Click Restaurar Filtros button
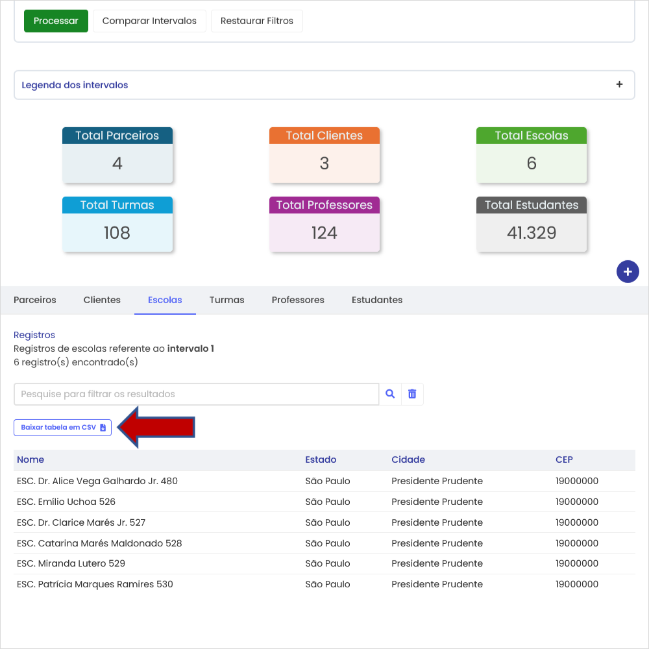649x649 pixels. [256, 21]
